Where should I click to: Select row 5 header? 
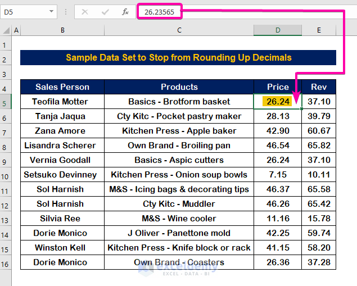pos(6,102)
